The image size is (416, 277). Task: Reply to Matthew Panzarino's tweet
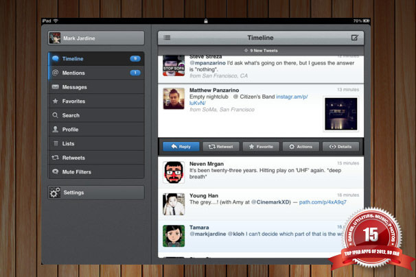click(x=181, y=147)
